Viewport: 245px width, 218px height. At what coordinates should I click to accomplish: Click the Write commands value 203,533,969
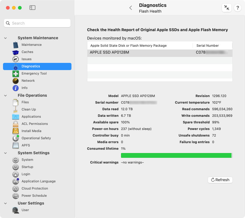pos(222,116)
